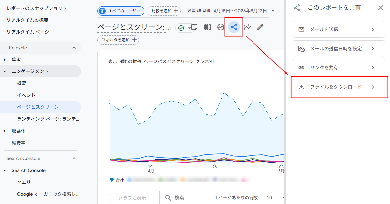Viewport: 390px width, 204px height.
Task: Open rows per page dropdown showing 10
Action: [x=276, y=198]
